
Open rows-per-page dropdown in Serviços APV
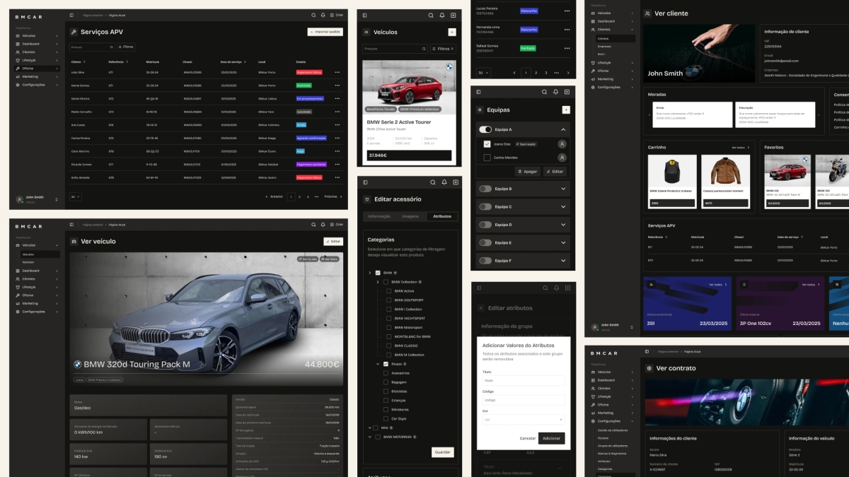coord(76,196)
